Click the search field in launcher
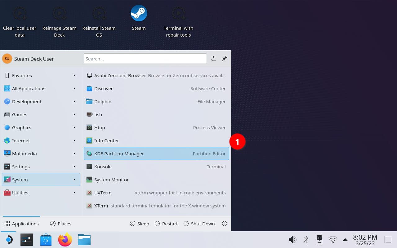This screenshot has width=397, height=248. (145, 59)
